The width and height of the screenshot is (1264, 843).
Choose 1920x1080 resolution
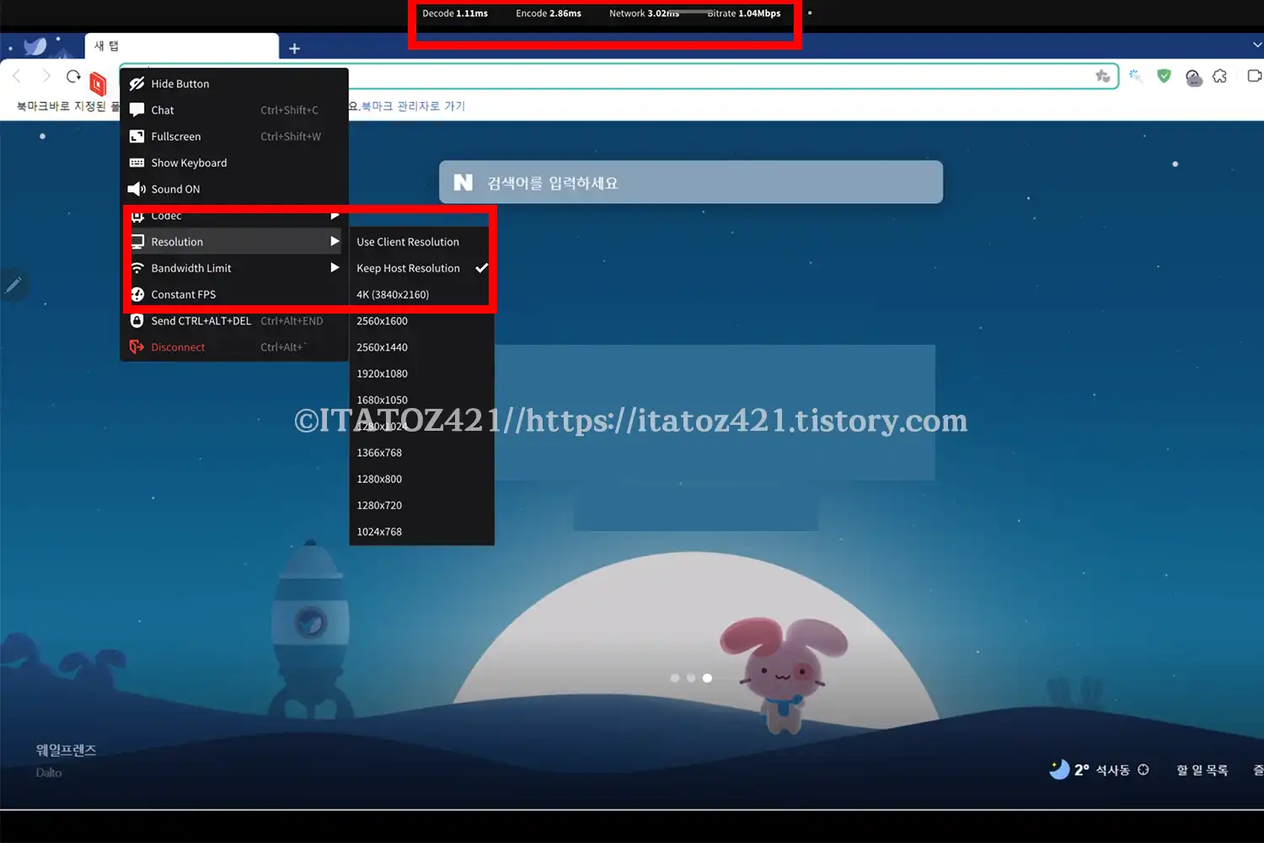[x=421, y=373]
